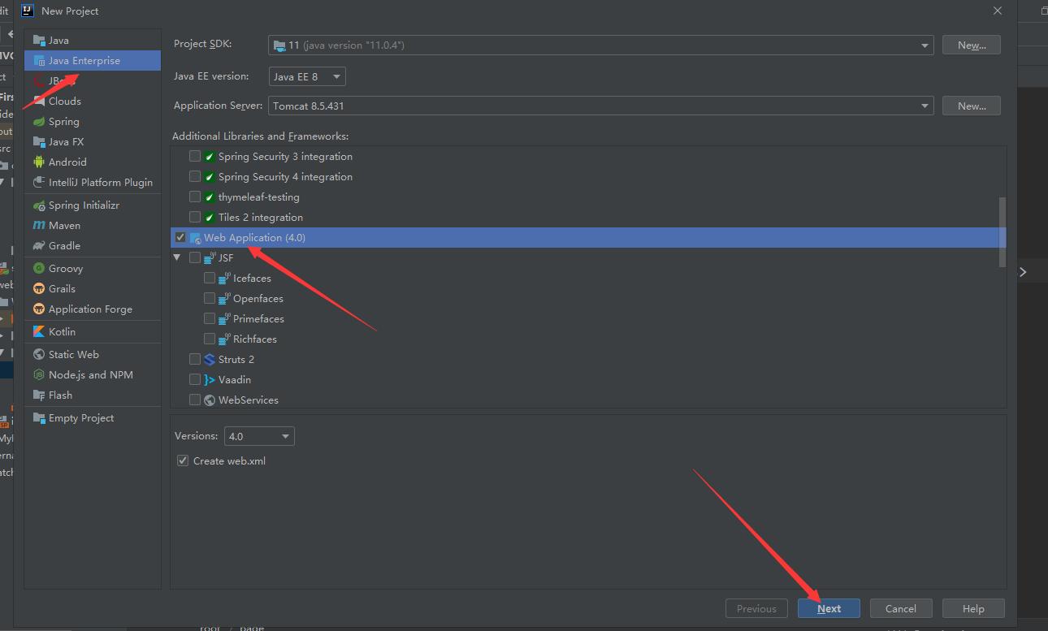
Task: Enable the Openfaces checkbox
Action: 210,298
